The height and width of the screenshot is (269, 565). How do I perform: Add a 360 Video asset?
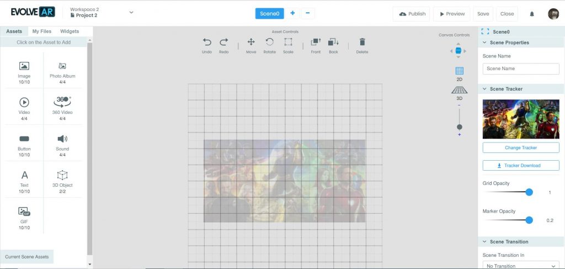pyautogui.click(x=62, y=107)
